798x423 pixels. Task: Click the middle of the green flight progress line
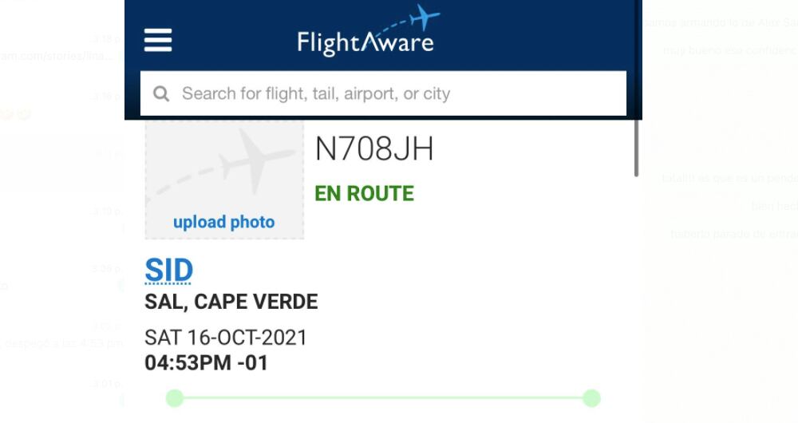pos(383,397)
